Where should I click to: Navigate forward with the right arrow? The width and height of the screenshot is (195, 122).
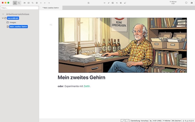click(x=49, y=3)
